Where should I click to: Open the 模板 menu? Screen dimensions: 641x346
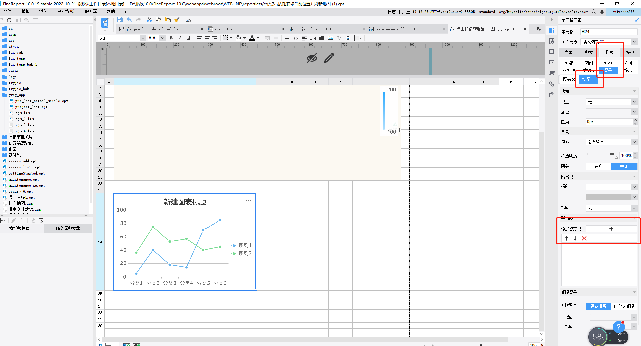[26, 12]
